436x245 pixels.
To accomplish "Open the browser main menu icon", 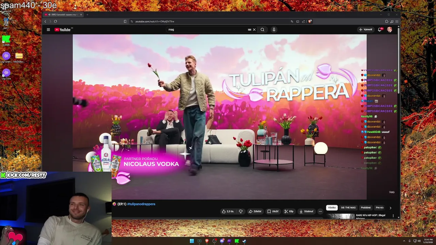I will pyautogui.click(x=396, y=21).
